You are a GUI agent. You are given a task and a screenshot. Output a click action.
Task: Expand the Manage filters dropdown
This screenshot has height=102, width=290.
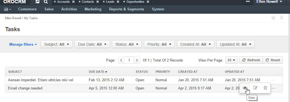pos(23,44)
